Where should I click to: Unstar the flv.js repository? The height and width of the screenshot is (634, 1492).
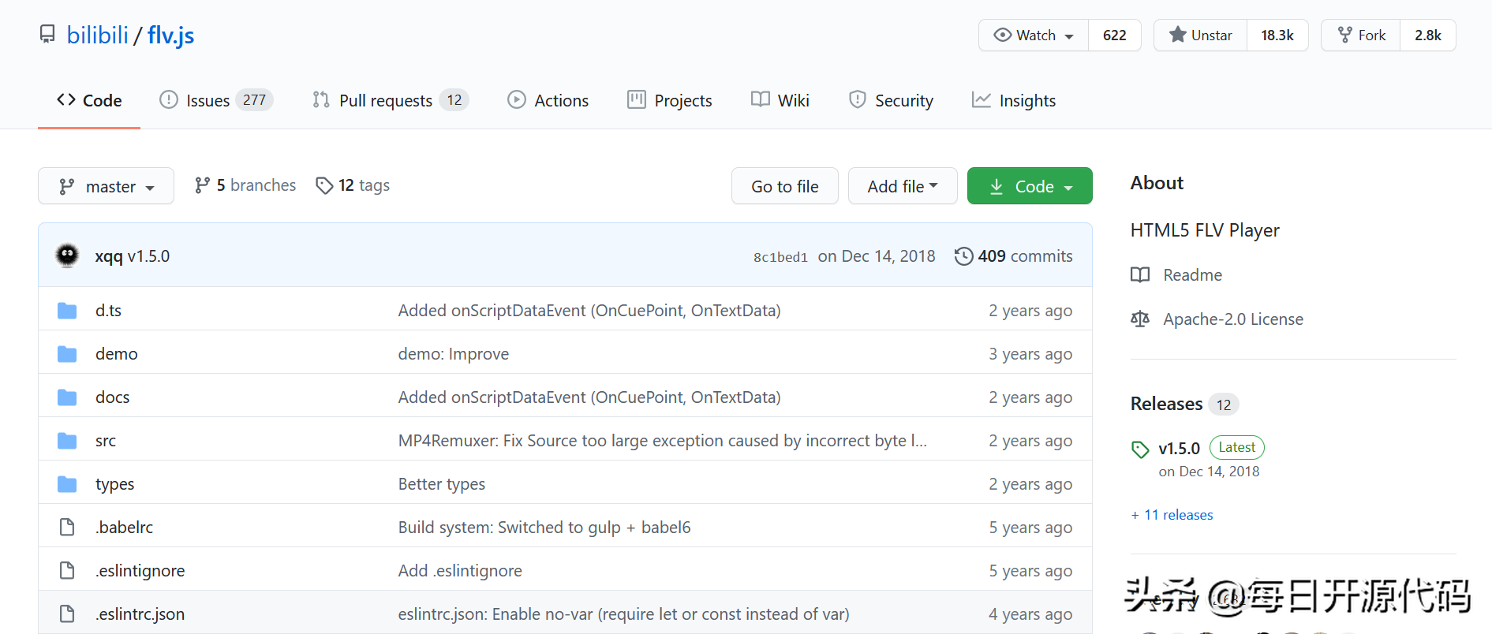click(x=1200, y=35)
